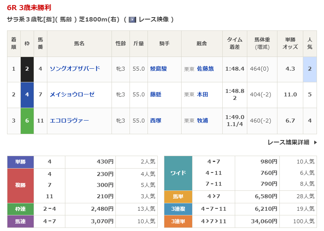View jockey 藤懸 page
The height and width of the screenshot is (231, 324).
click(x=155, y=94)
